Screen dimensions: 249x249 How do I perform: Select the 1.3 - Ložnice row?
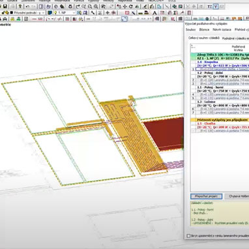coord(220,102)
